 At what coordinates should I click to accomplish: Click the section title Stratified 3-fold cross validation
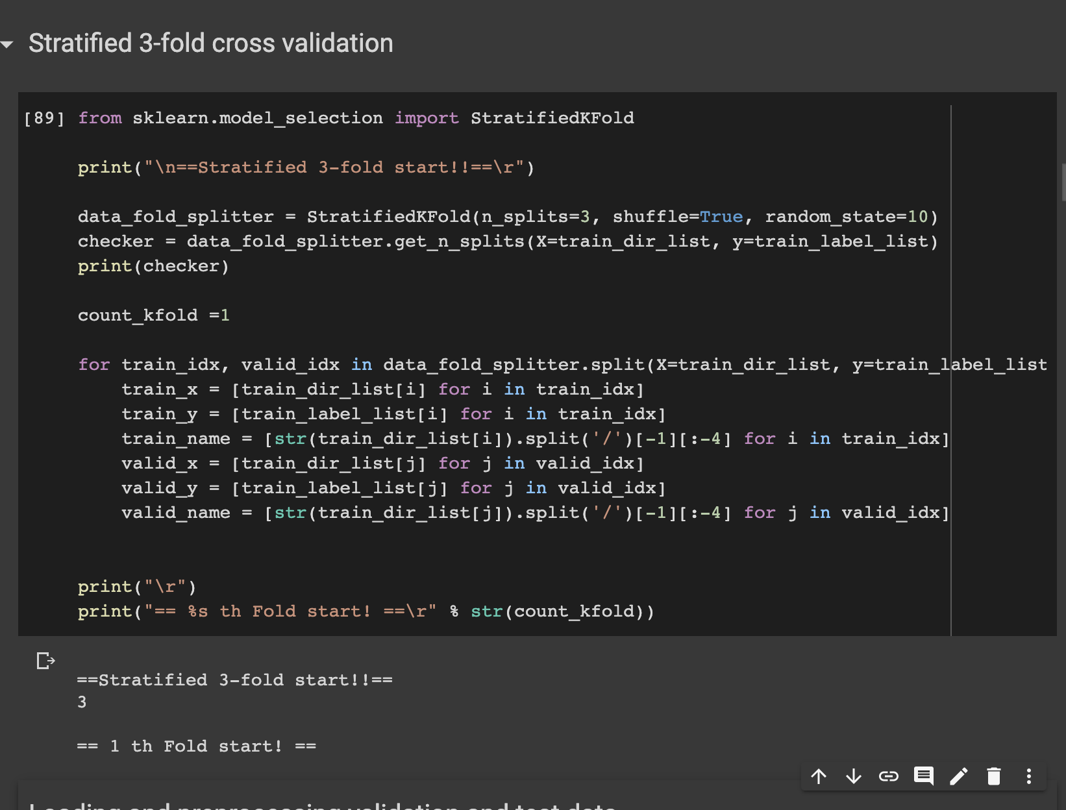(x=211, y=43)
